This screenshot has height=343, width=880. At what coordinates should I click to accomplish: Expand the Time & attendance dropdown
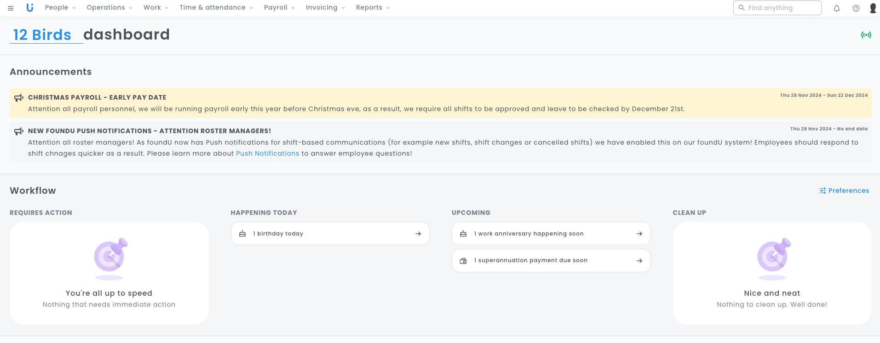pos(216,8)
